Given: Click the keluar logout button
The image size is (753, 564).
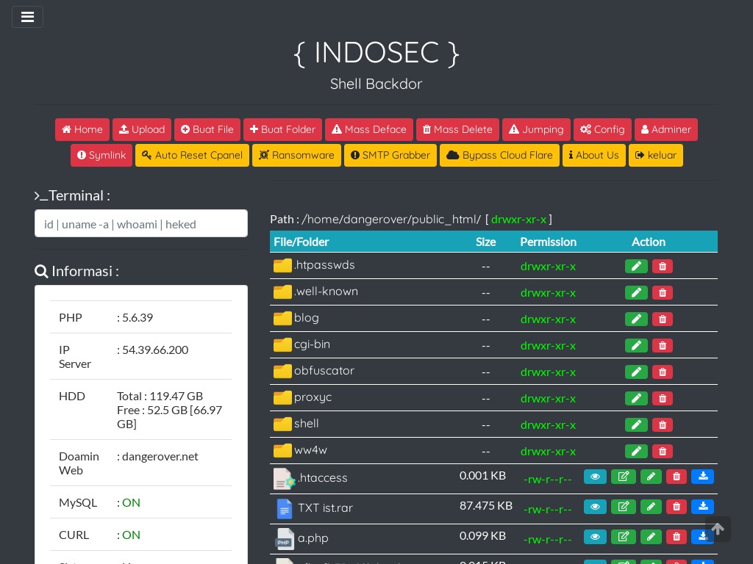Looking at the screenshot, I should (x=655, y=156).
